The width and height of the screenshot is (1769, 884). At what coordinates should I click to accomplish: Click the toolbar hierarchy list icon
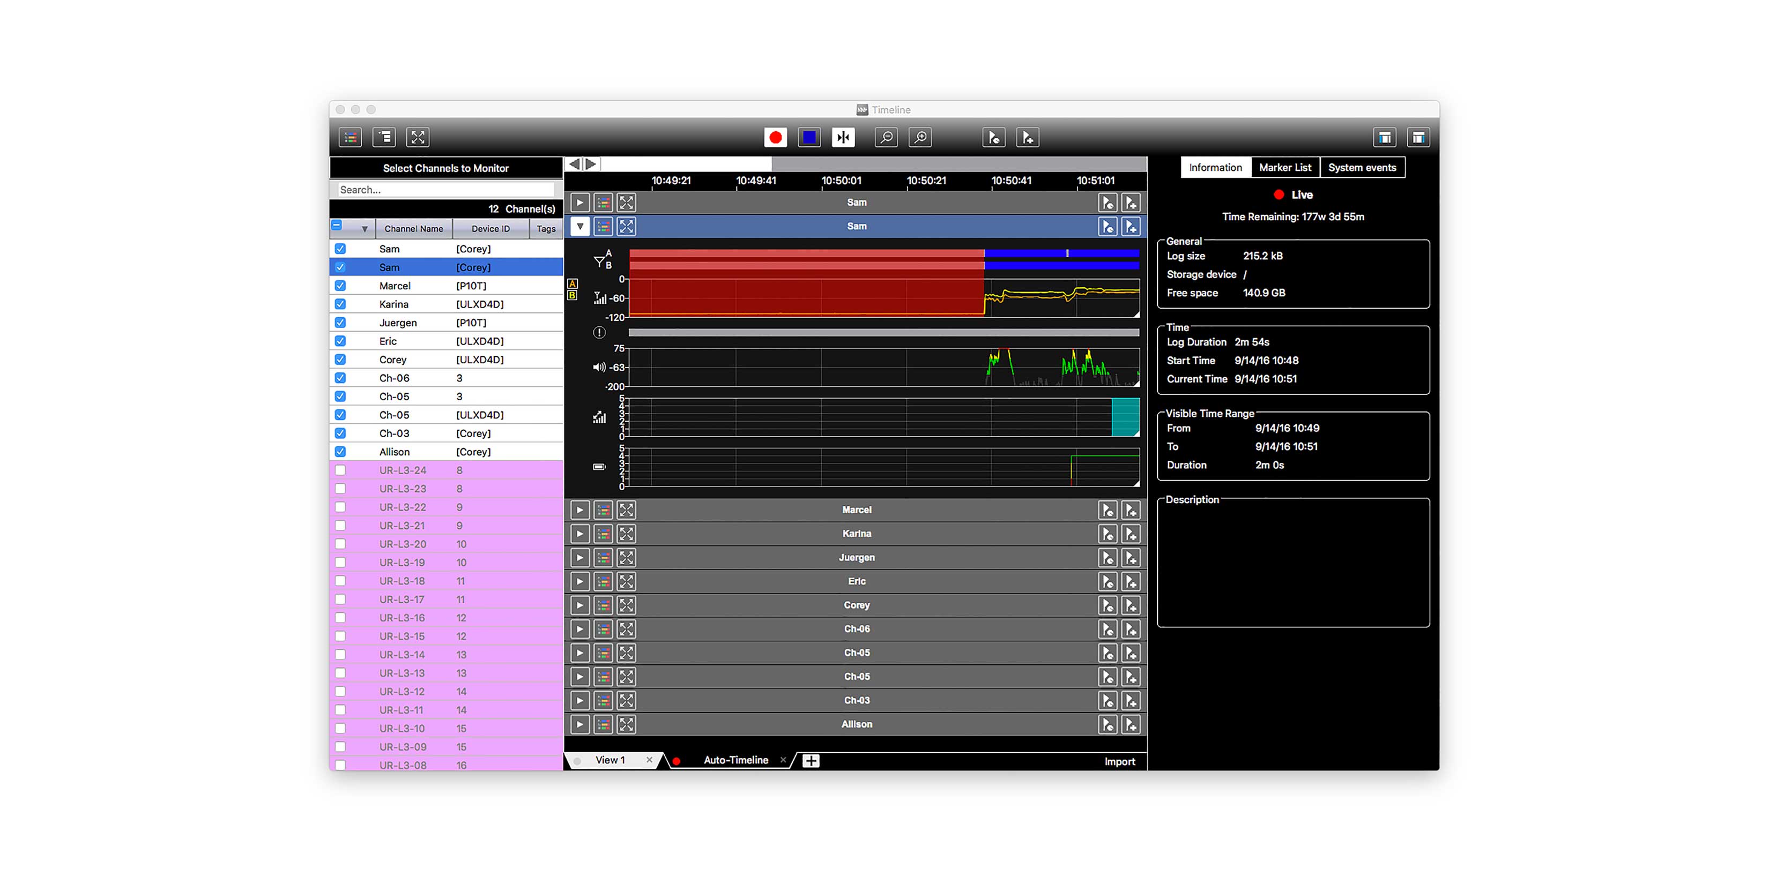(384, 137)
